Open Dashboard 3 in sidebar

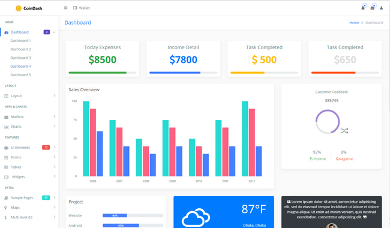coord(20,58)
